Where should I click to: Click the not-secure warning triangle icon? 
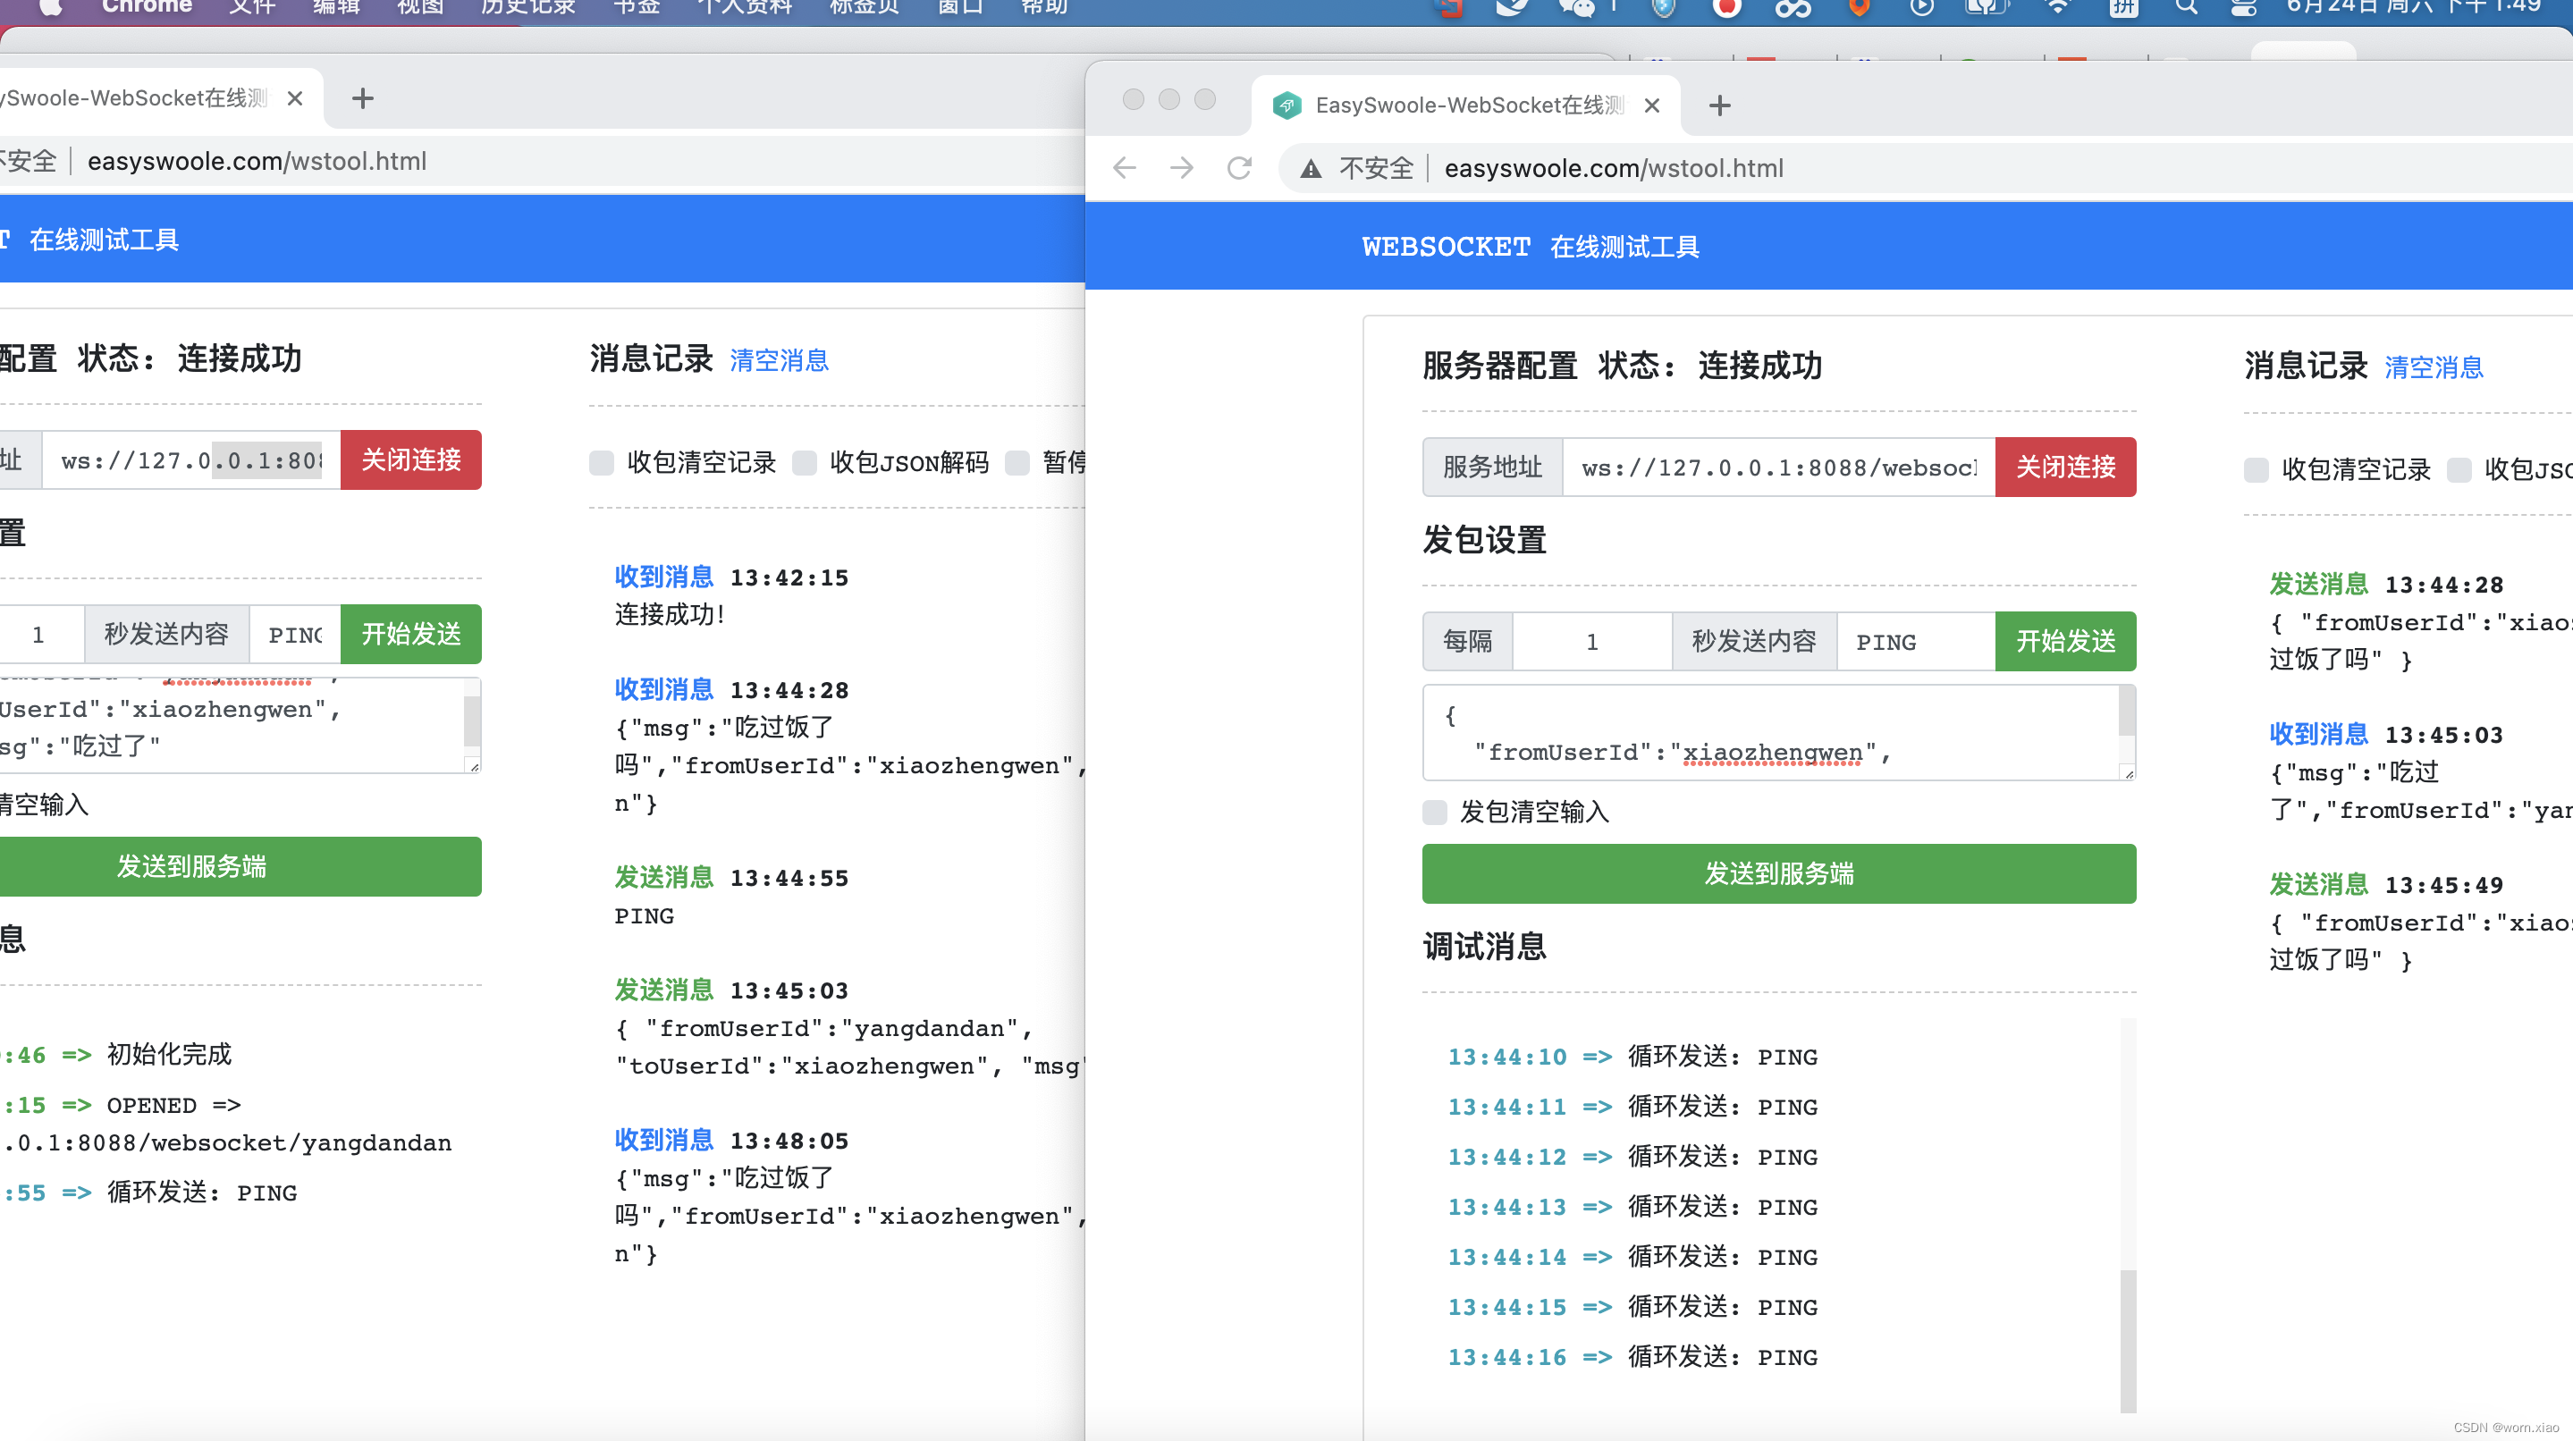tap(1311, 169)
